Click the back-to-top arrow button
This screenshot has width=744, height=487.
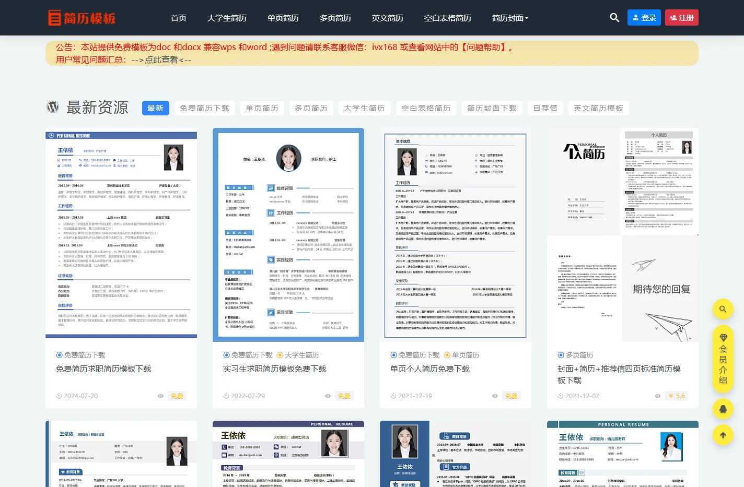pos(723,435)
